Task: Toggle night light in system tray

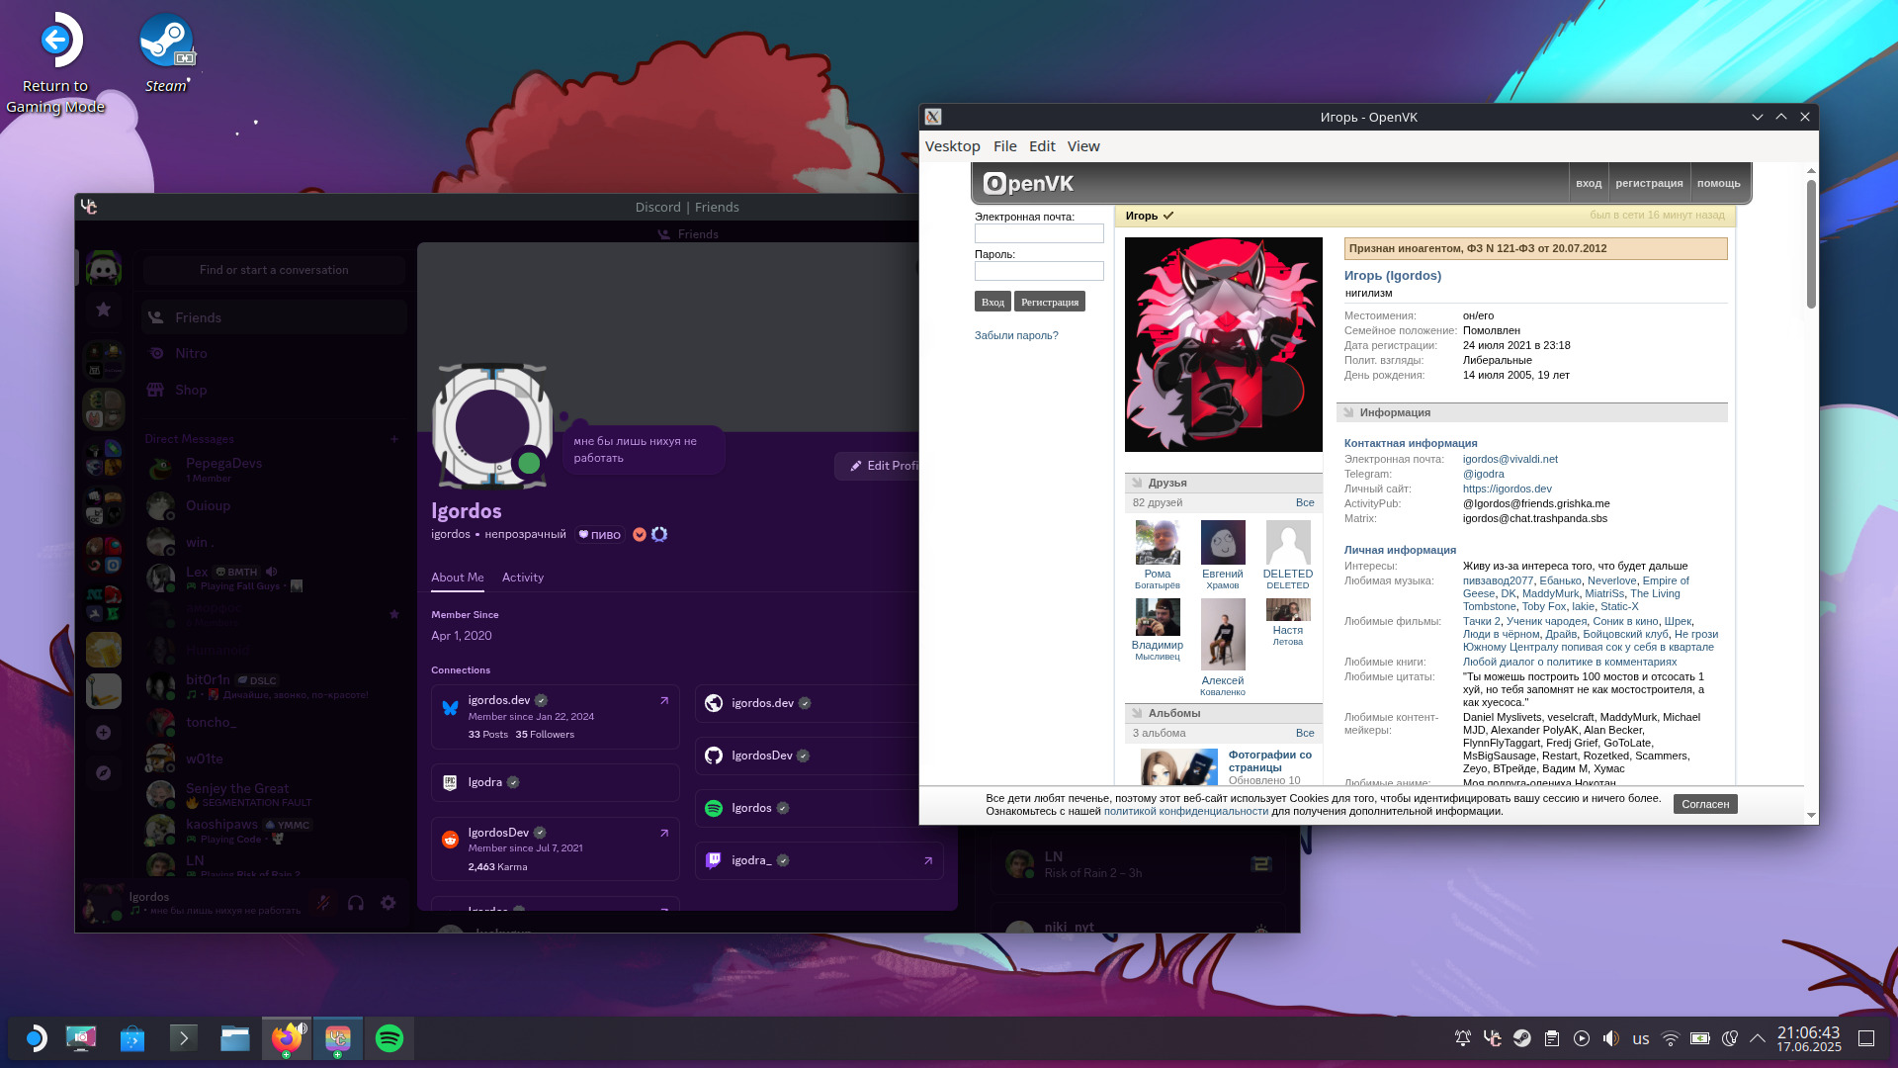Action: click(x=1730, y=1038)
